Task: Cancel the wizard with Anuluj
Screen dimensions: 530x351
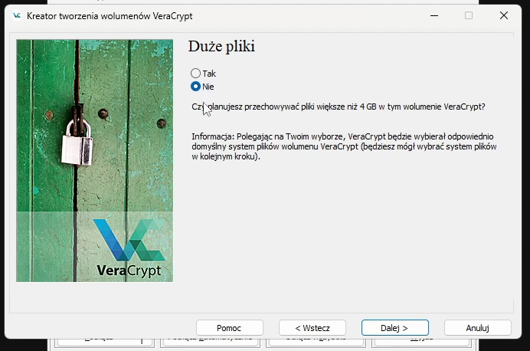Action: click(x=478, y=328)
